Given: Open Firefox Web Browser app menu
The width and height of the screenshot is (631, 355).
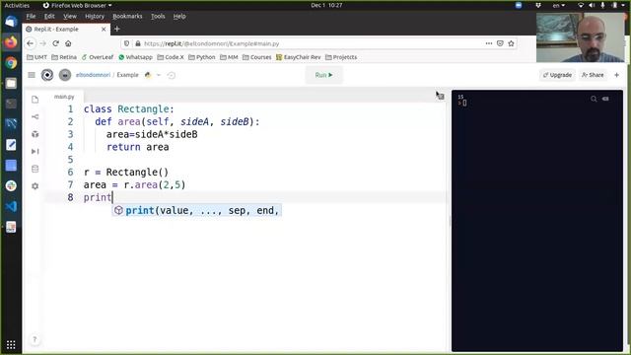Looking at the screenshot, I should (77, 5).
